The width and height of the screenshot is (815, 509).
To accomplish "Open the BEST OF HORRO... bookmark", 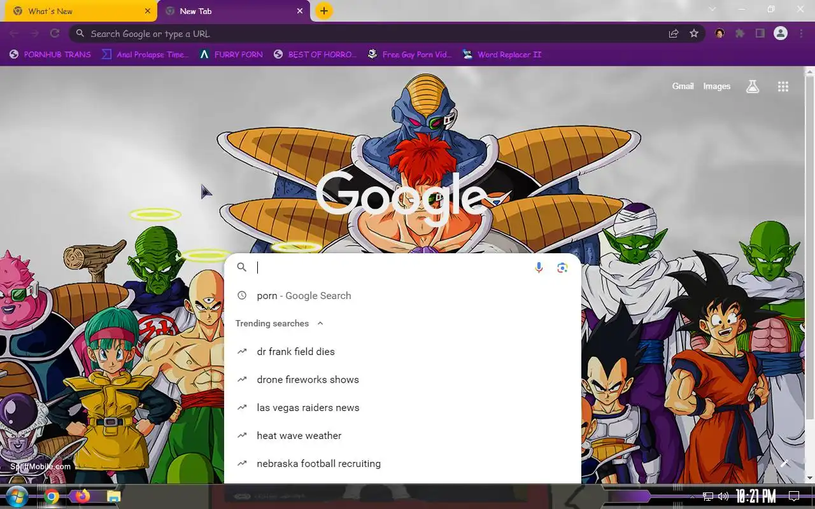I will [x=315, y=55].
